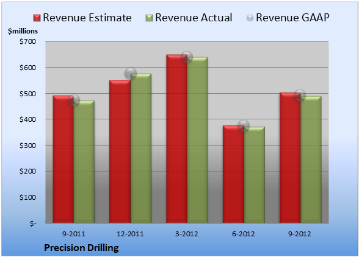Click the GAAP sphere marker for 3-2012
Viewport: 359px width, 257px height.
pyautogui.click(x=187, y=57)
